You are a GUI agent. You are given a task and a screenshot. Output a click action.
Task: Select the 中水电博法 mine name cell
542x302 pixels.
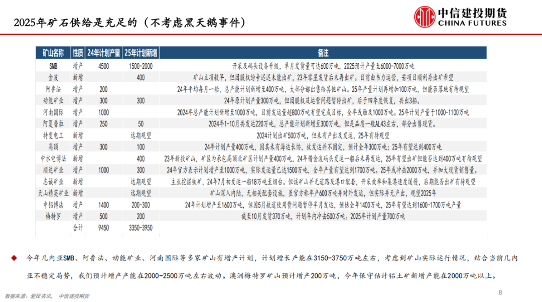(53, 159)
